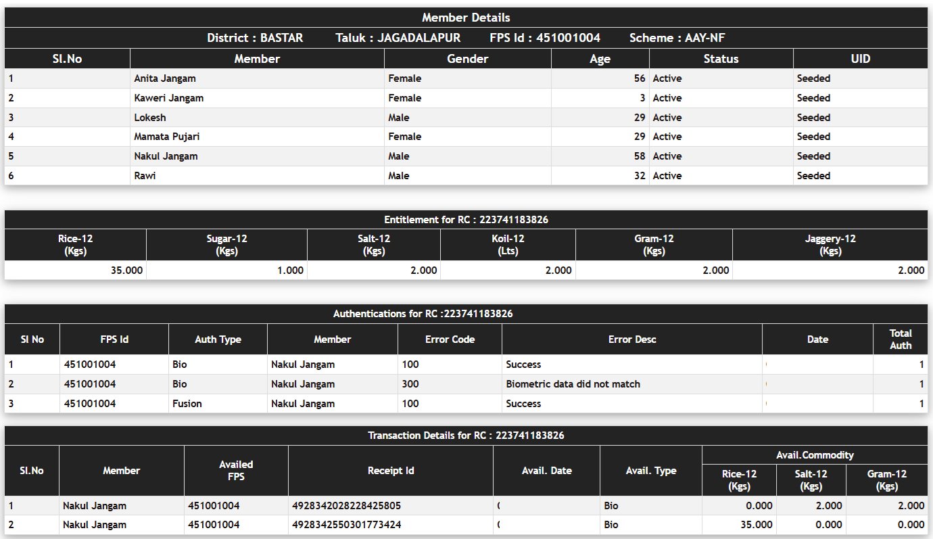Viewport: 933px width, 539px height.
Task: Click the Auth Type column header
Action: click(218, 339)
